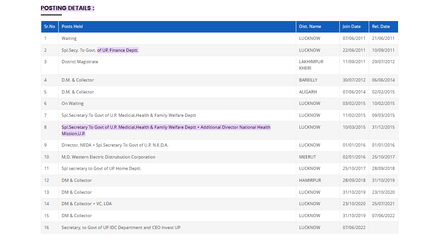This screenshot has height=246, width=421.
Task: Click join date 10/03/2015
Action: coord(354,127)
